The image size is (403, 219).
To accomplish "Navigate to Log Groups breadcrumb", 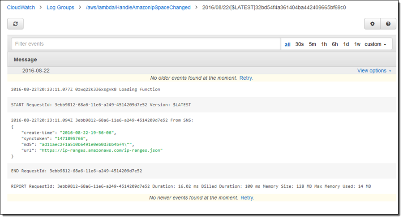I will tap(60, 8).
